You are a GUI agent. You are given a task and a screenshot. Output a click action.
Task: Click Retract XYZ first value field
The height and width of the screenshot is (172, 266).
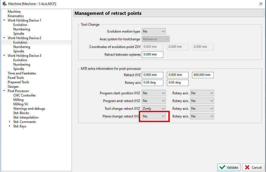(x=153, y=75)
